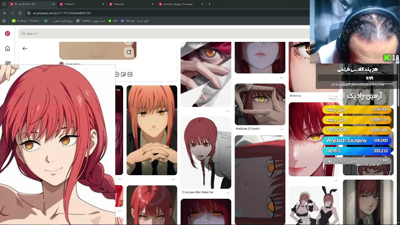Open the Makima behind curtains pin
Image resolution: width=400 pixels, height=225 pixels.
click(x=368, y=202)
